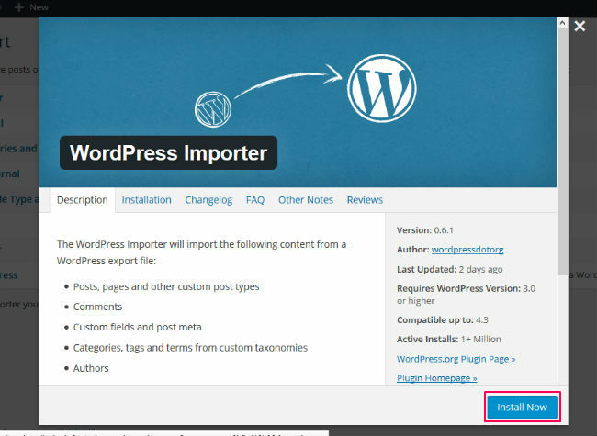
Task: Click the large WordPress logo in the banner
Action: point(382,88)
